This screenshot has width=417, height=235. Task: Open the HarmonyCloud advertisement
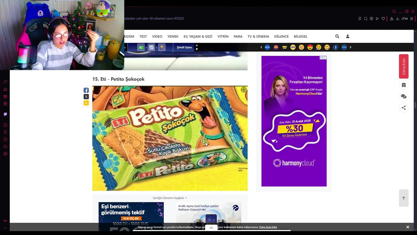294,121
